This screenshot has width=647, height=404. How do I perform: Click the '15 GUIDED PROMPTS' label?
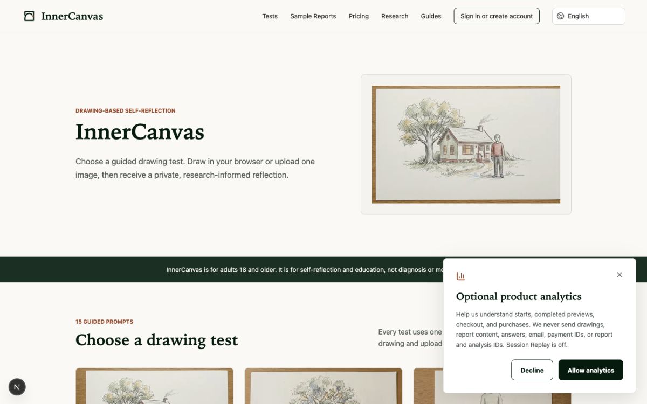(104, 322)
